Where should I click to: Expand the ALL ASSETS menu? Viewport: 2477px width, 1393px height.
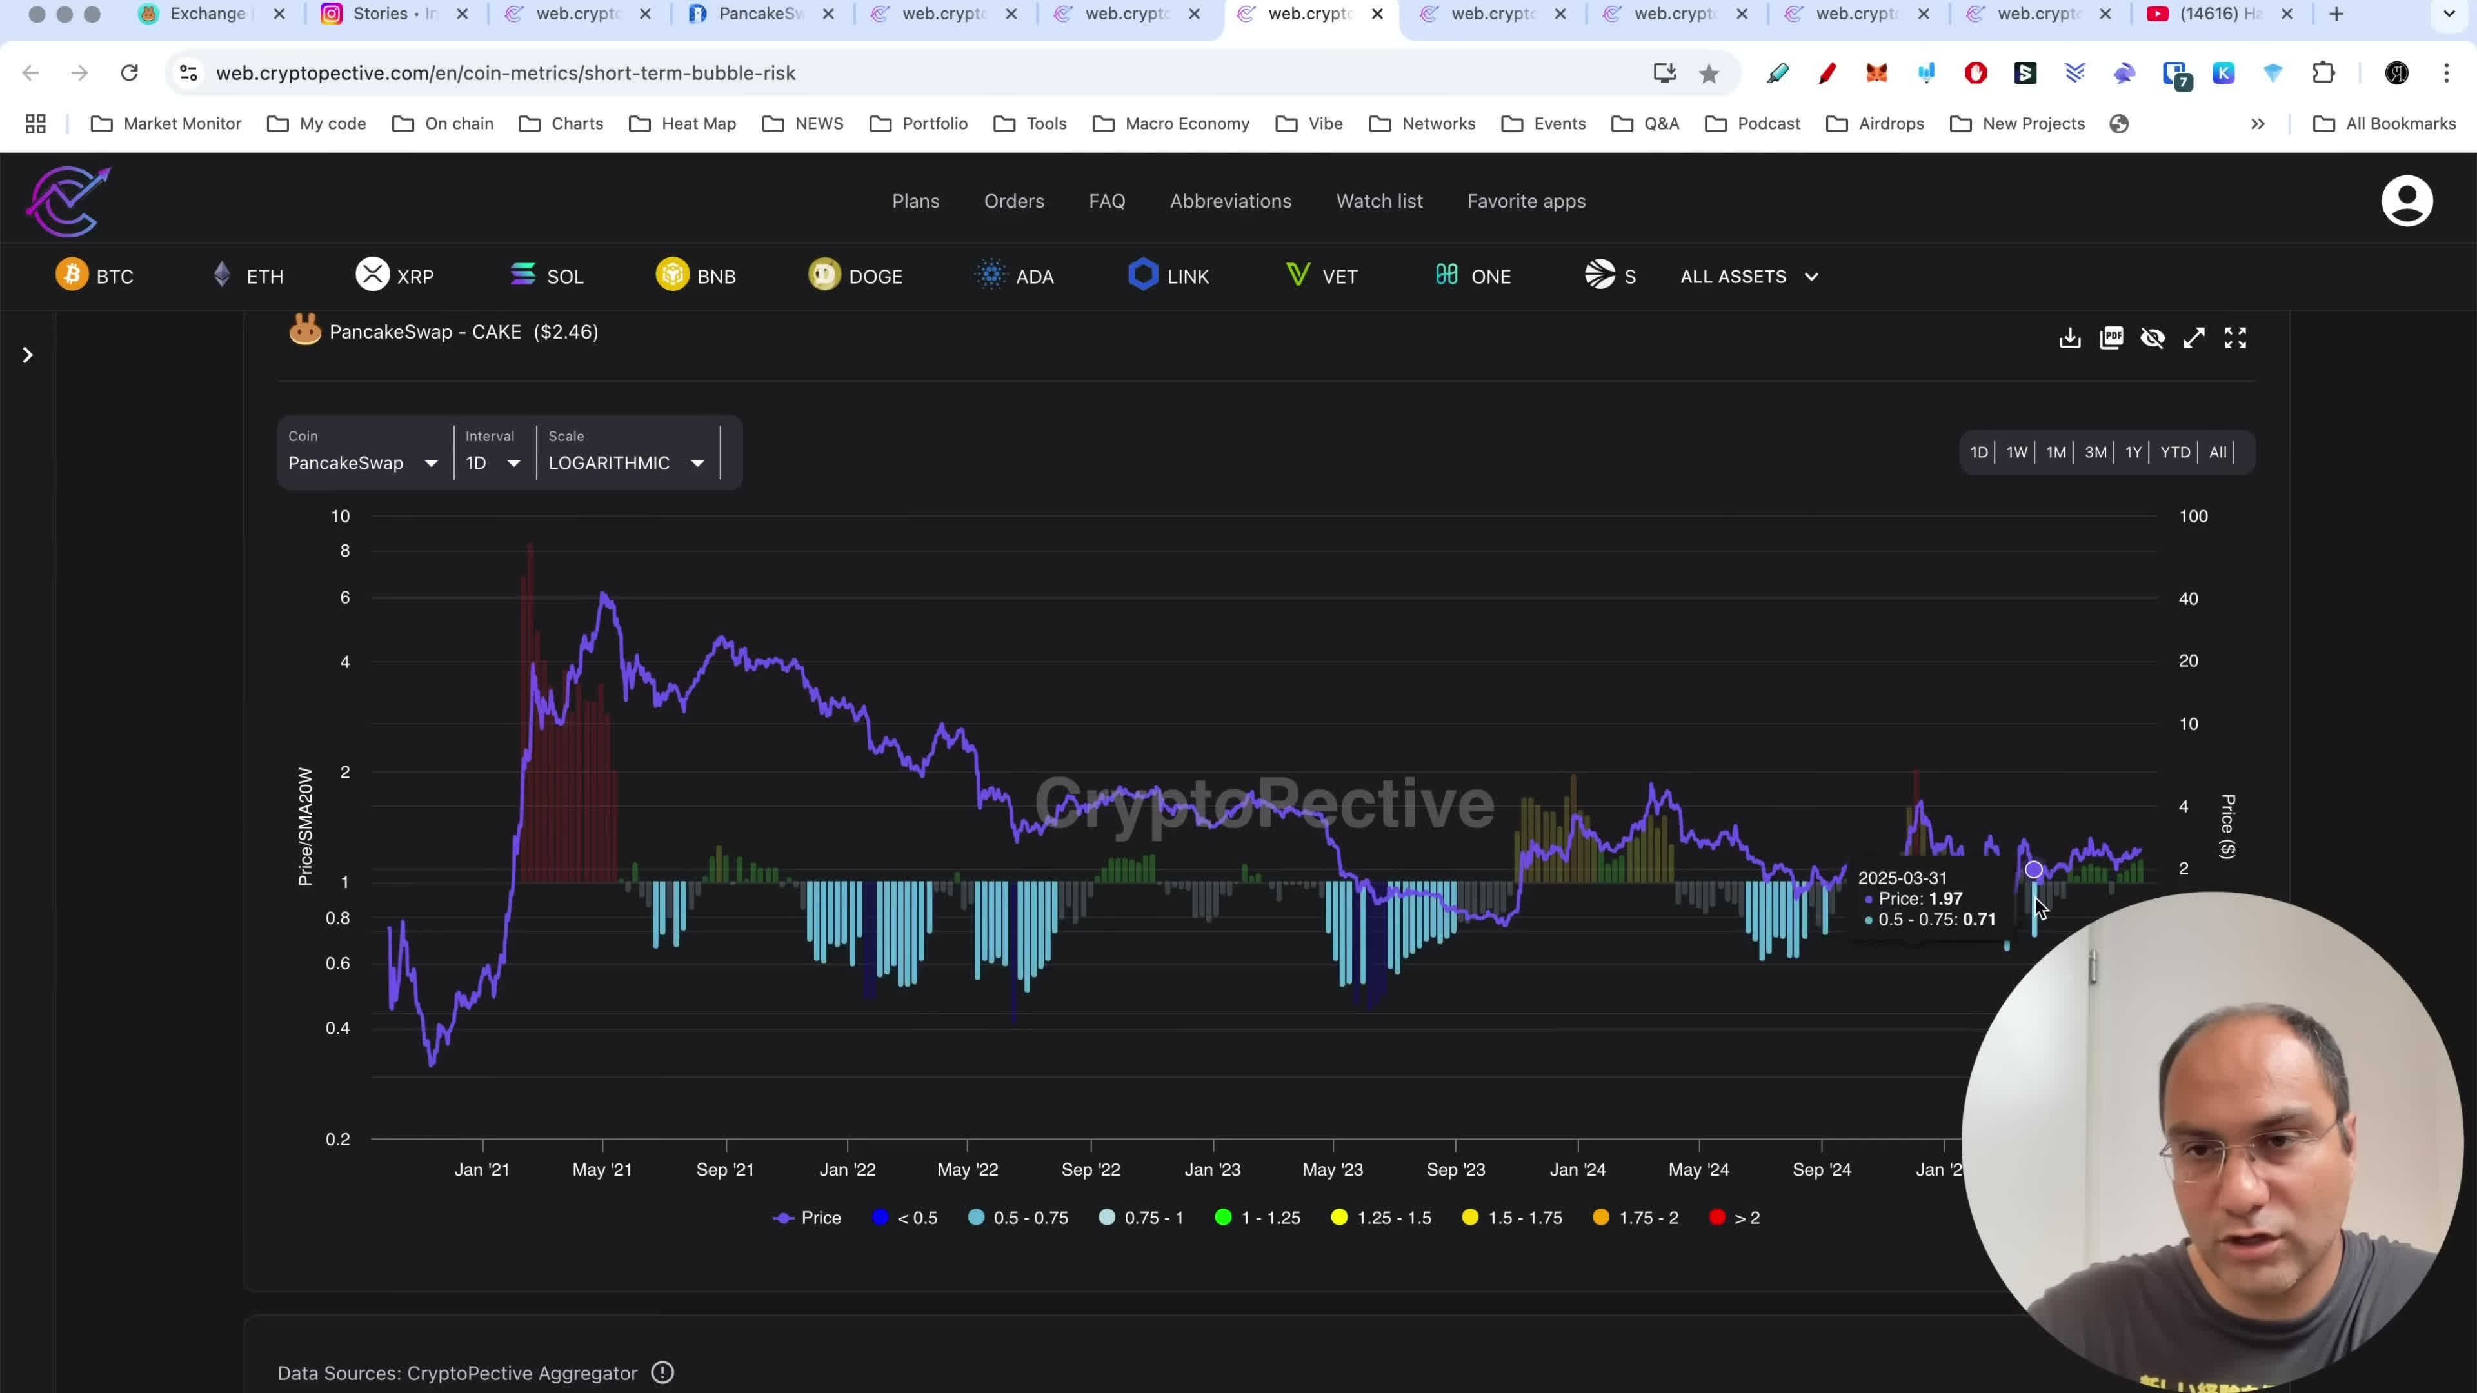(x=1748, y=277)
